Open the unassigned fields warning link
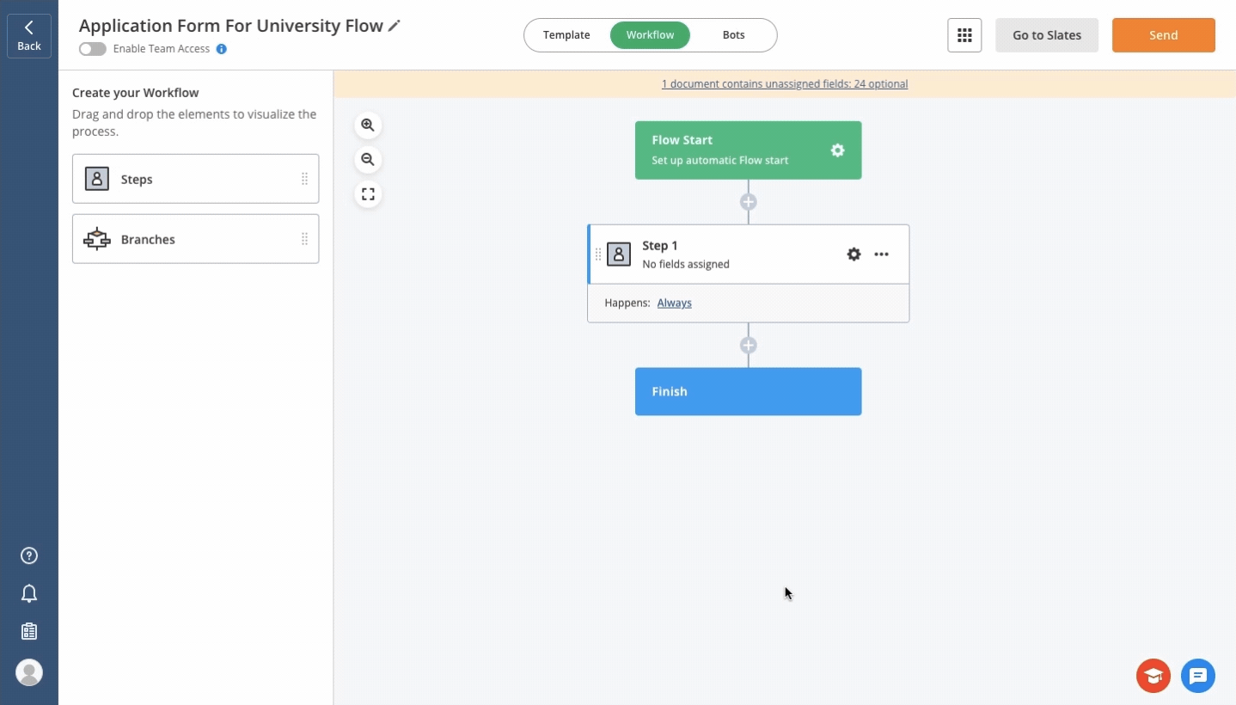Screen dimensions: 1236x705 (784, 84)
